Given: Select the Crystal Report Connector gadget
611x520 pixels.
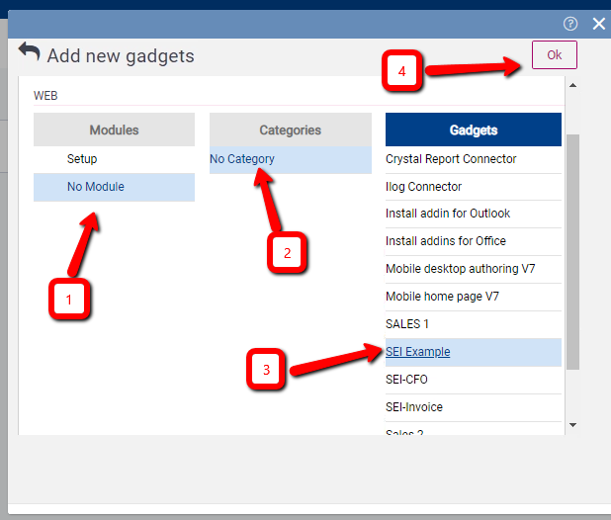Looking at the screenshot, I should (x=451, y=159).
